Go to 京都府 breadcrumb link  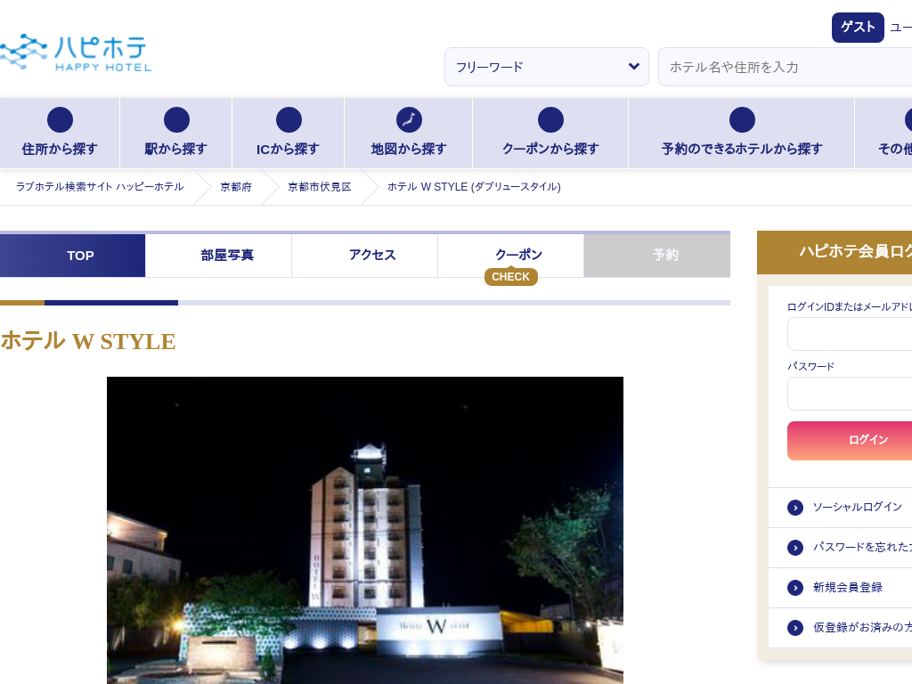click(x=236, y=187)
